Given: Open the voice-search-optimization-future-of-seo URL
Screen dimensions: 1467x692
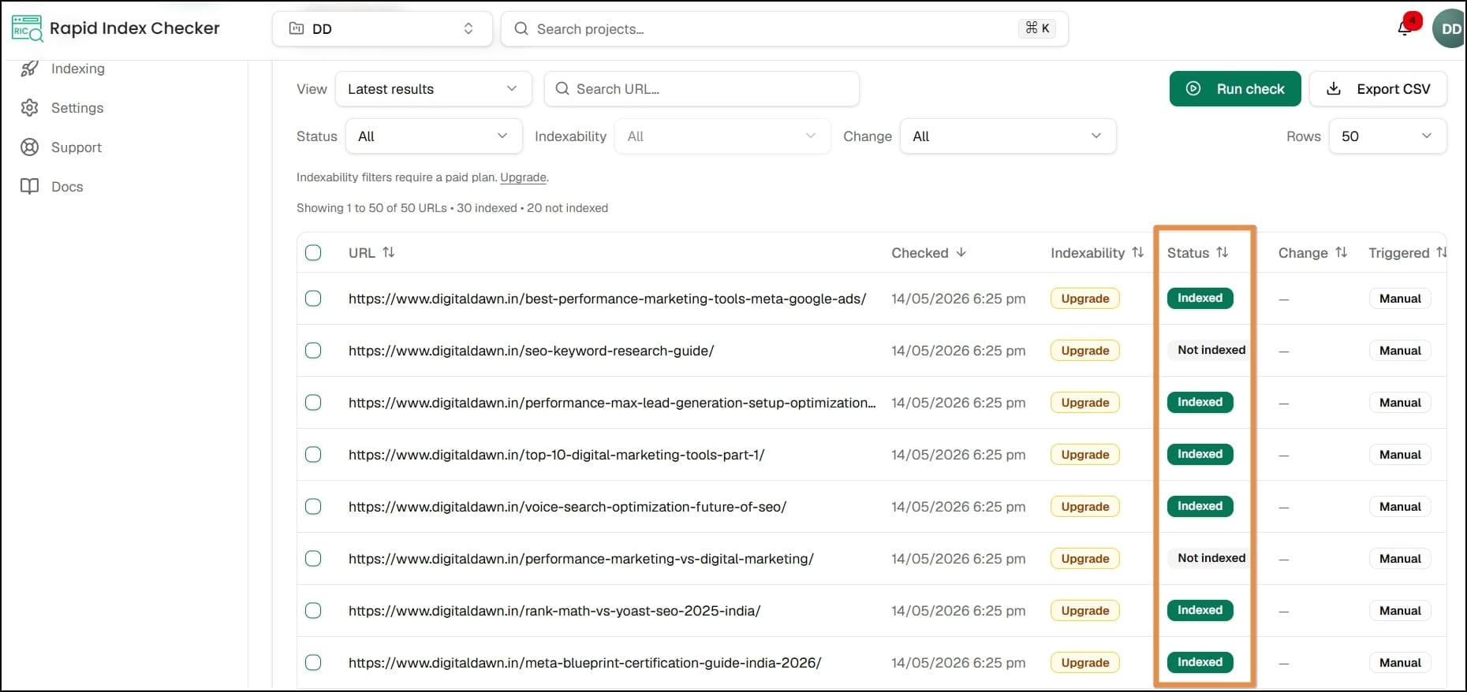Looking at the screenshot, I should pyautogui.click(x=568, y=507).
